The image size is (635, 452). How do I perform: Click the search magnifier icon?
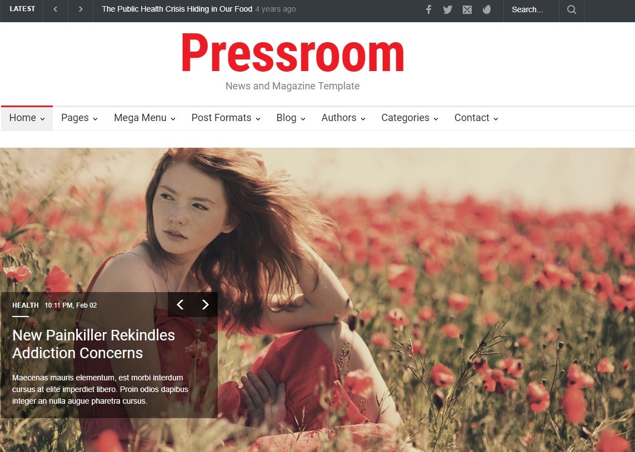[571, 9]
